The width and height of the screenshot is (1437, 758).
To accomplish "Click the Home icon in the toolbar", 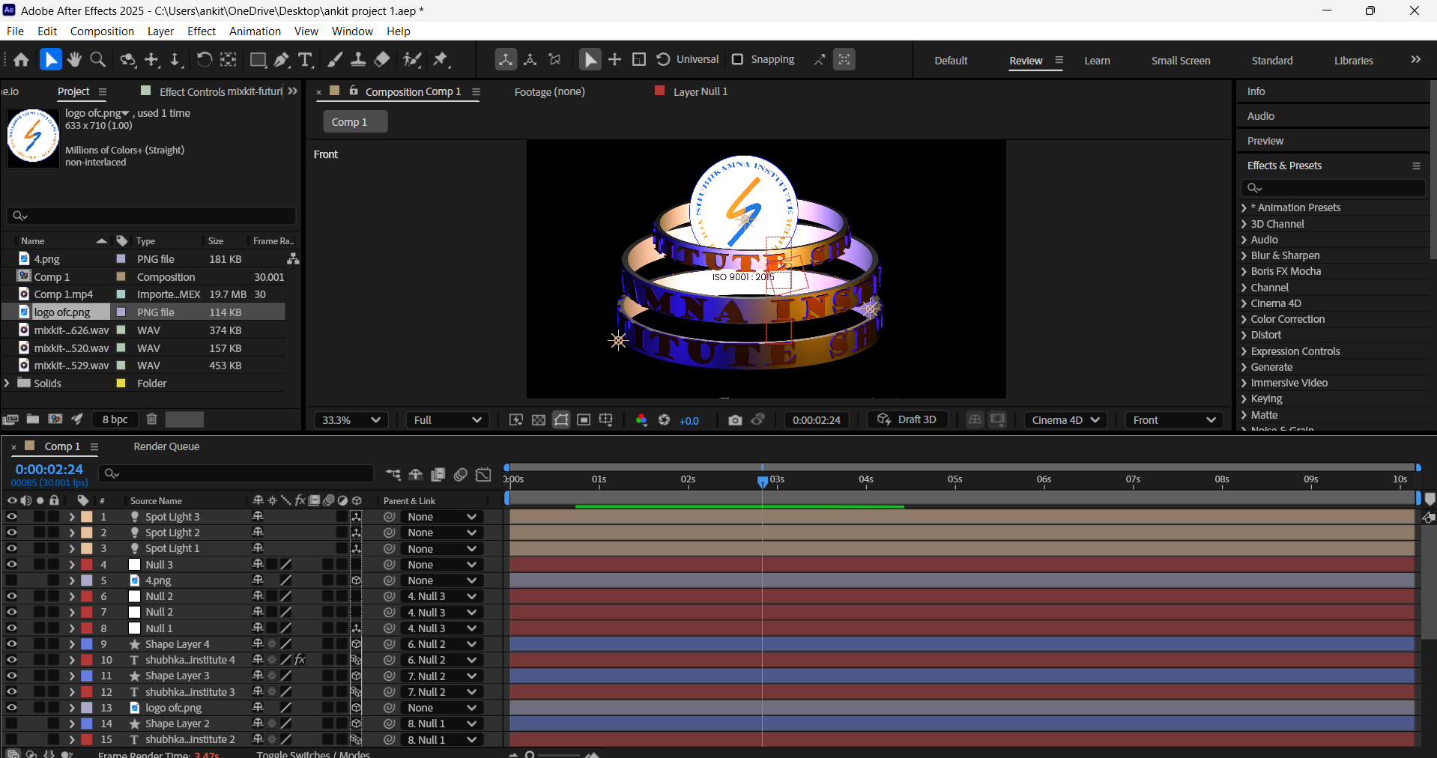I will click(21, 60).
